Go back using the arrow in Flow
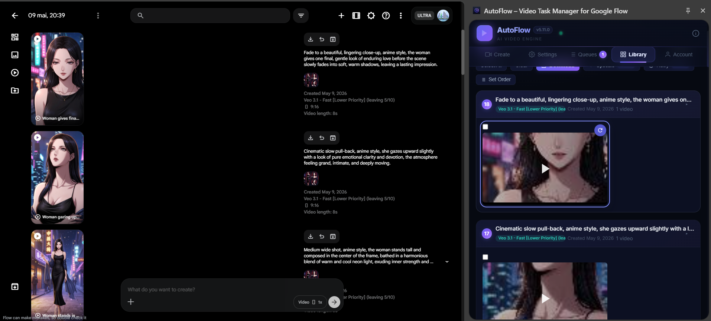This screenshot has height=321, width=711. 15,16
